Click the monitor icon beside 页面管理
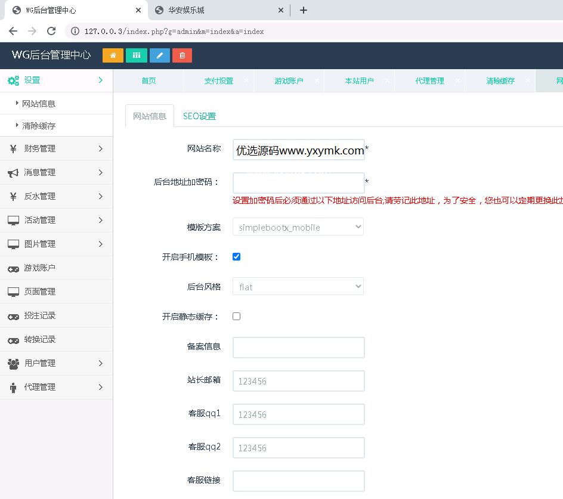 pos(13,292)
